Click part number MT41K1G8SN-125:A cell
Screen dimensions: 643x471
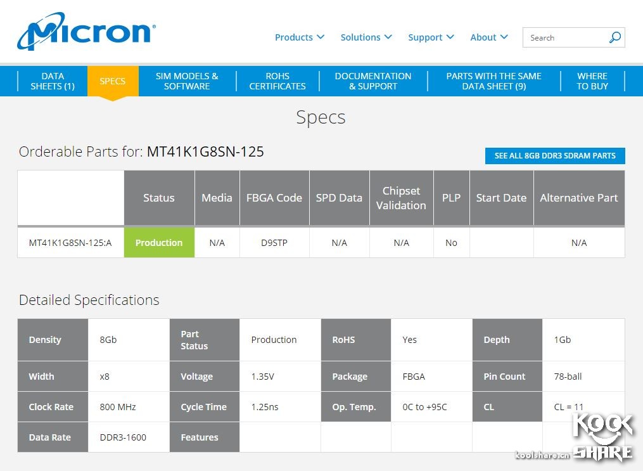70,243
